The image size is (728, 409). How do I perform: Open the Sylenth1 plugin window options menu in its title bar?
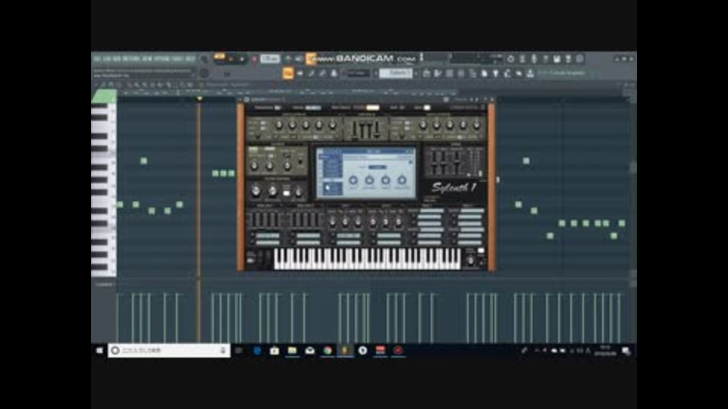pyautogui.click(x=241, y=99)
